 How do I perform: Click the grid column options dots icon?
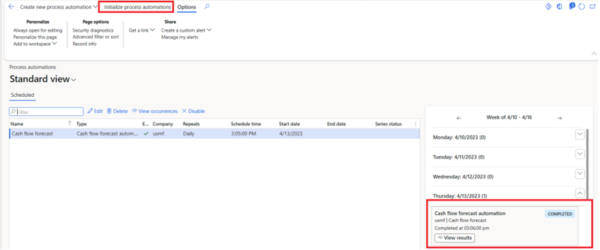point(416,124)
